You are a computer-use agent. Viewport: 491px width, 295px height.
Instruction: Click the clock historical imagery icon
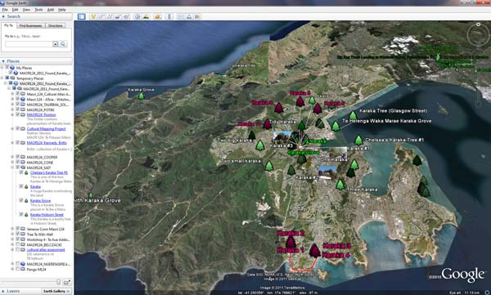137,16
